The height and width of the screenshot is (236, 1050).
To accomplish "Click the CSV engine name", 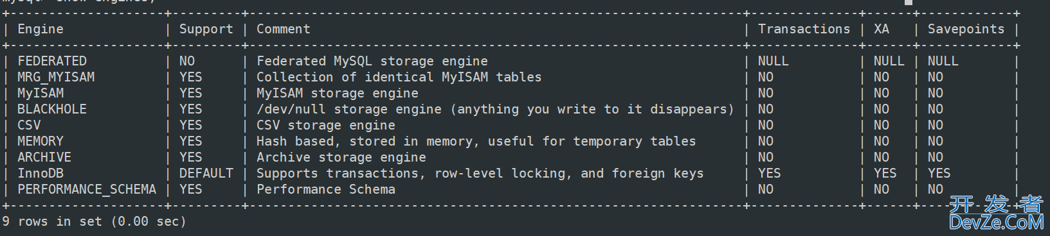I will 29,125.
